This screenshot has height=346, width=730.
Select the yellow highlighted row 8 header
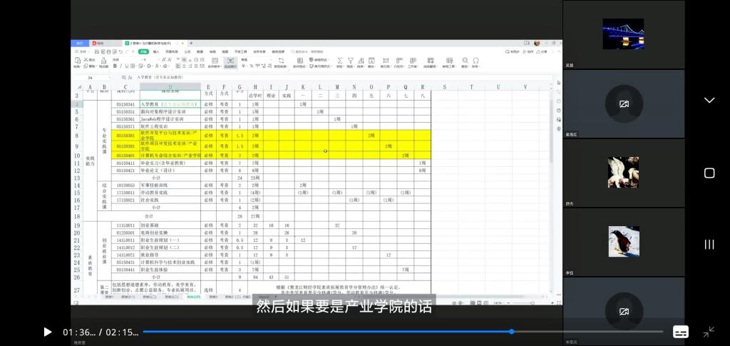point(76,135)
